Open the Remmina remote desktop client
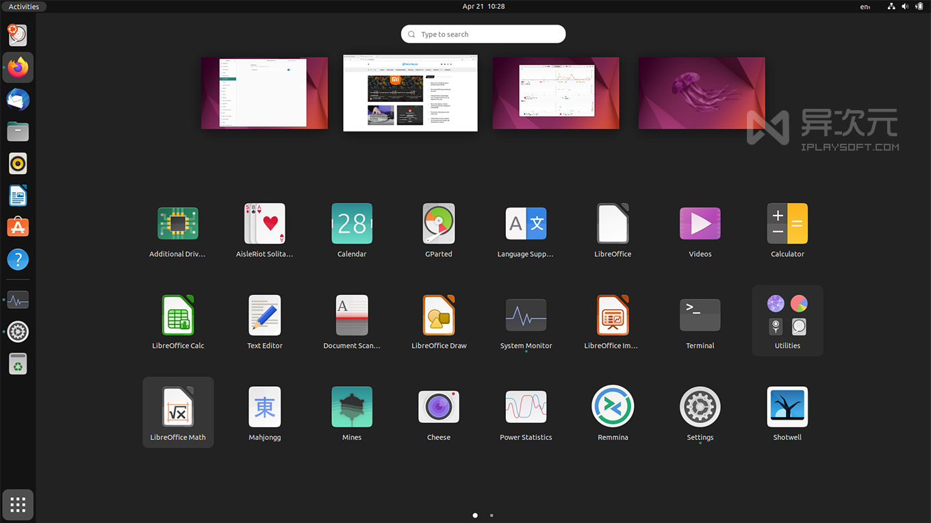 coord(613,407)
